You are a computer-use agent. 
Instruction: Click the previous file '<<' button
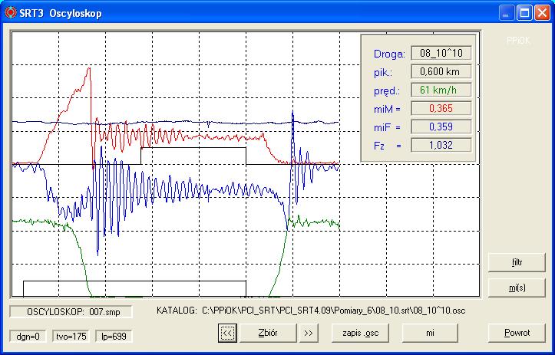(227, 333)
